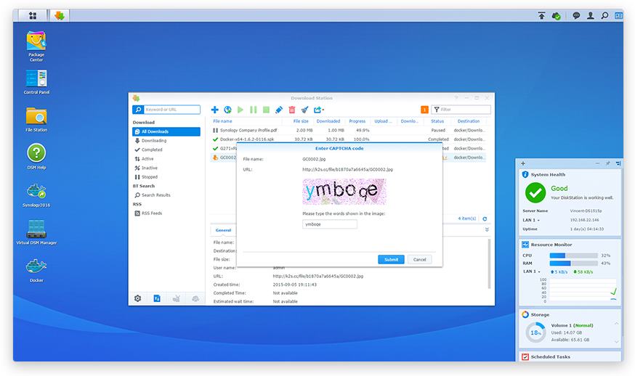Sort by the Status column header
This screenshot has width=635, height=376.
437,121
